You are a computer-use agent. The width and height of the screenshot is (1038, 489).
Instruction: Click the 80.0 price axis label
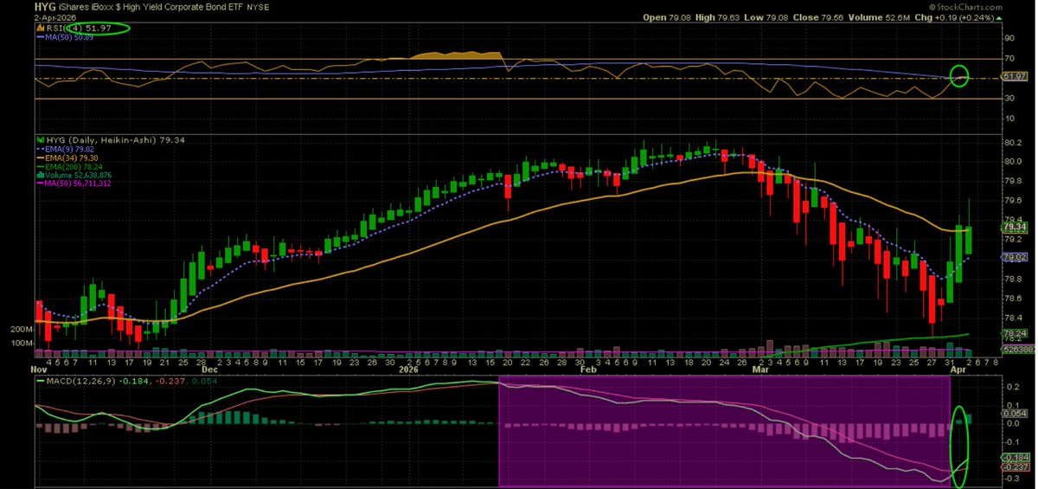click(1013, 161)
